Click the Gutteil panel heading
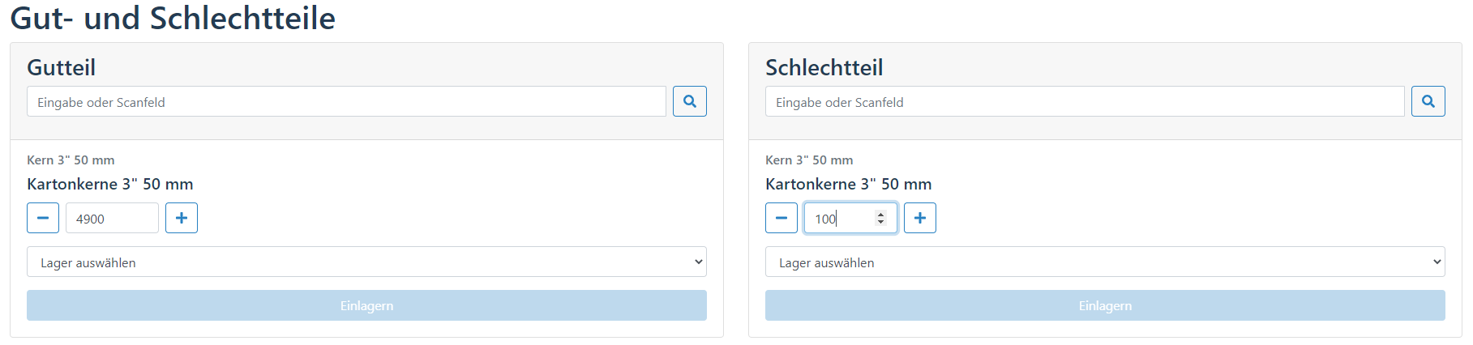Viewport: 1473px width, 345px height. tap(62, 67)
